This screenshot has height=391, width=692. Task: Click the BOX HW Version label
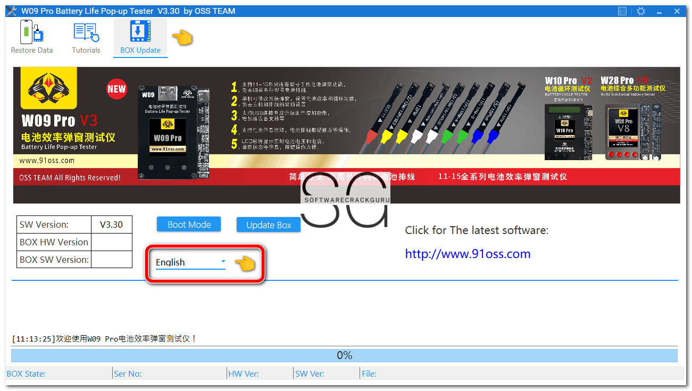pyautogui.click(x=54, y=242)
